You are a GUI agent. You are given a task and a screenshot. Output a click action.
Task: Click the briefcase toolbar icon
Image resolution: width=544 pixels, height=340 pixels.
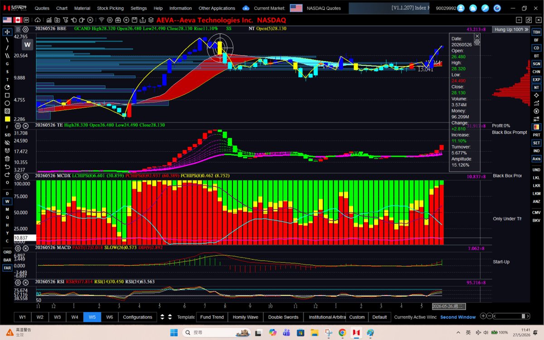[x=118, y=20]
